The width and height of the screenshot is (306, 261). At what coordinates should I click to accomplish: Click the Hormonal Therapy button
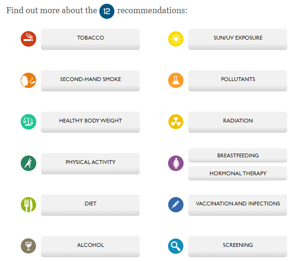(238, 173)
